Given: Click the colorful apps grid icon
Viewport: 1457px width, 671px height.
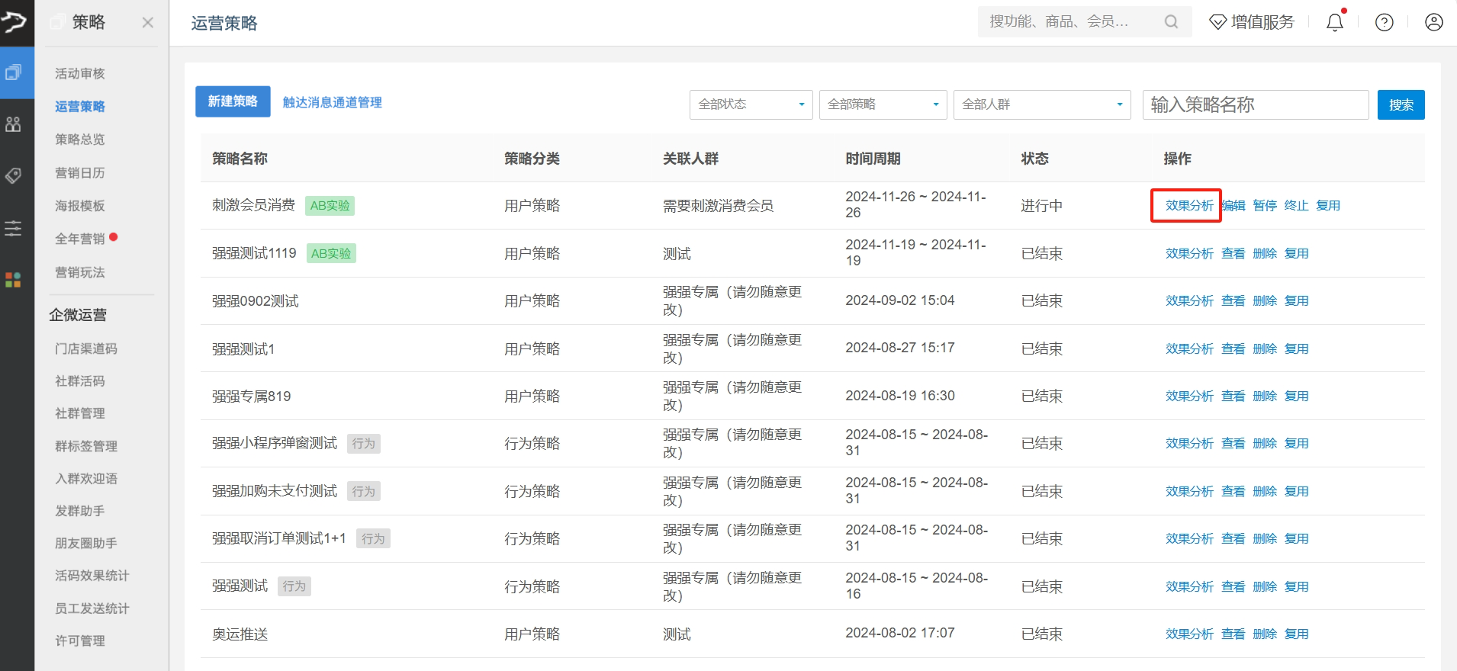Looking at the screenshot, I should 14,280.
